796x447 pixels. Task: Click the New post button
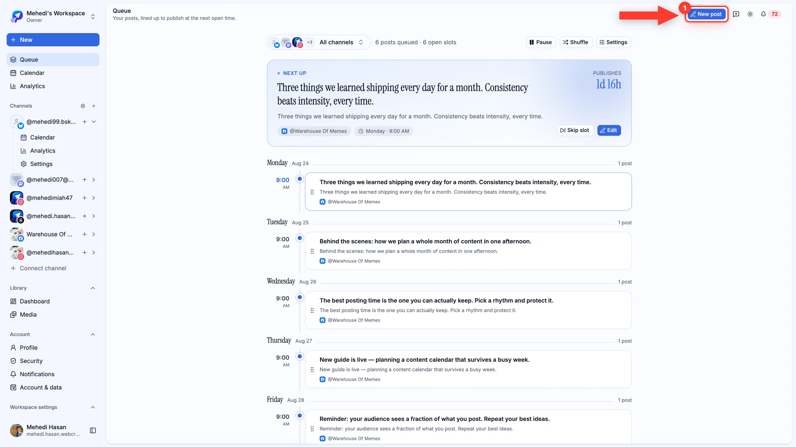point(706,14)
